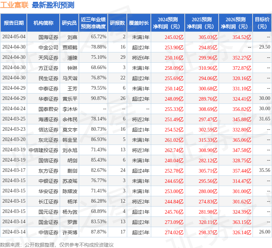The image size is (272, 248).
Task: Click the 320.11亿 2025 profit forecast
Action: tap(208, 222)
